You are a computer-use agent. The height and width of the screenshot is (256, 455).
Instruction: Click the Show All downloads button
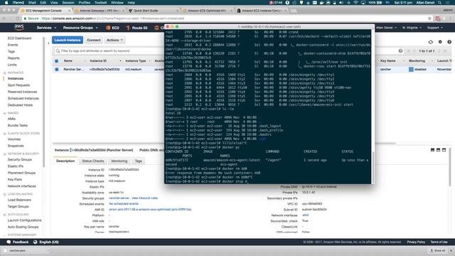(437, 250)
